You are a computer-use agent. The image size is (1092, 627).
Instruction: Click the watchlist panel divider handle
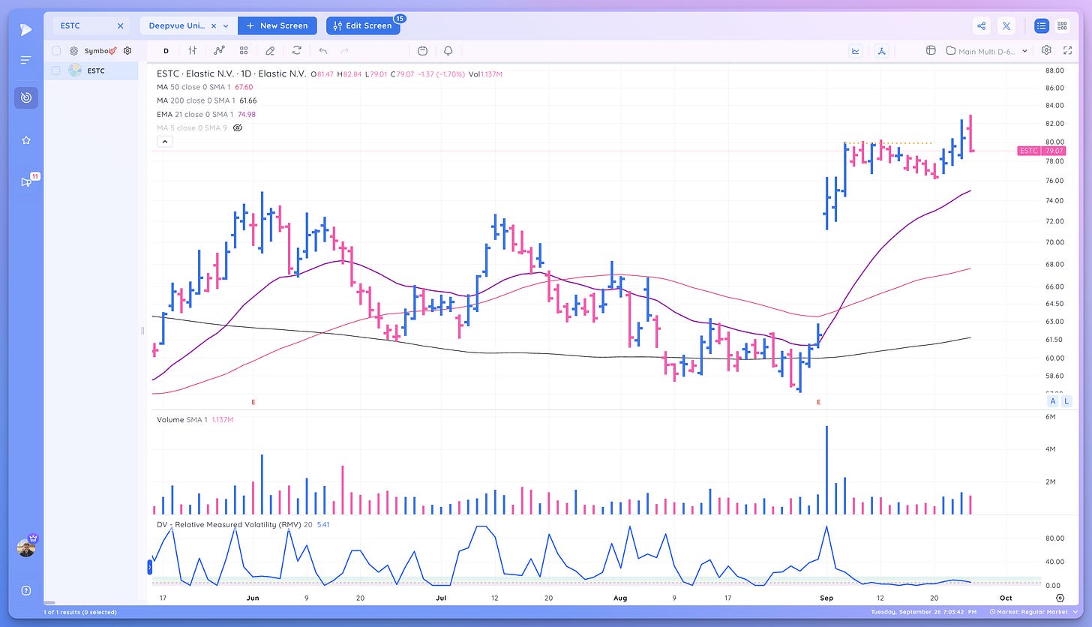[142, 331]
